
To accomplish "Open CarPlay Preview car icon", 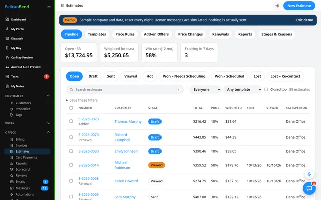I will tap(7, 58).
